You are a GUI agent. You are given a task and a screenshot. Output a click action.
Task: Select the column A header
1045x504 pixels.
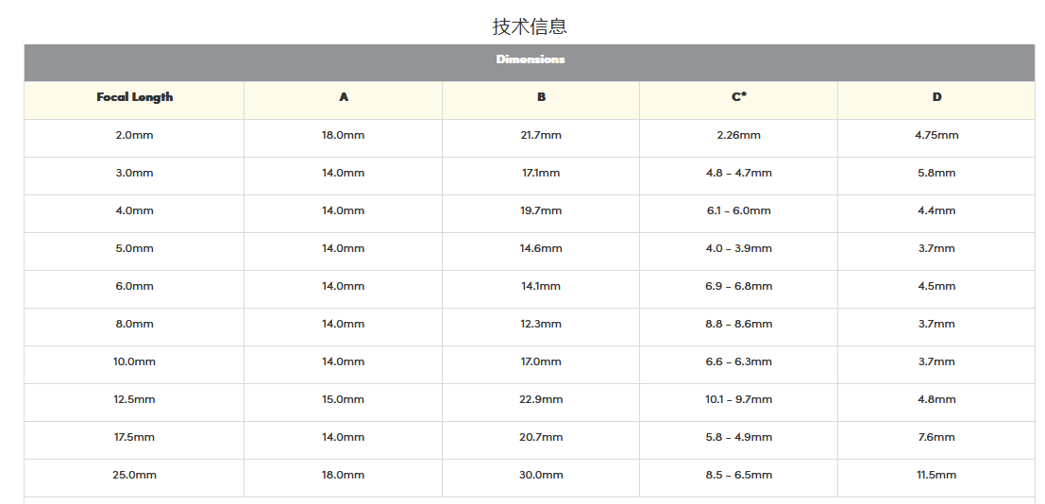(343, 97)
